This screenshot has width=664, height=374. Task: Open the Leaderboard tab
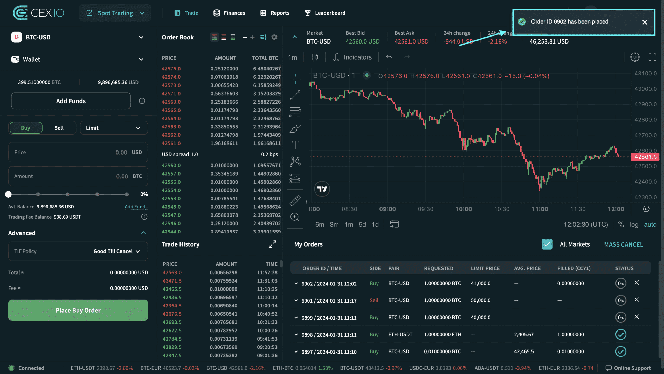(325, 13)
